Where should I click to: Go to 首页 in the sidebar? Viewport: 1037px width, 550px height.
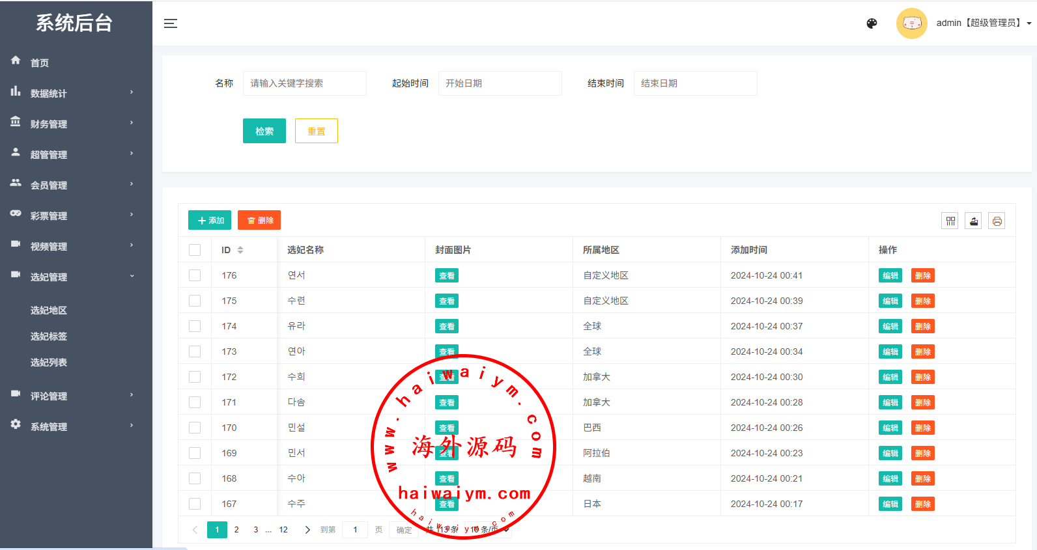tap(40, 62)
